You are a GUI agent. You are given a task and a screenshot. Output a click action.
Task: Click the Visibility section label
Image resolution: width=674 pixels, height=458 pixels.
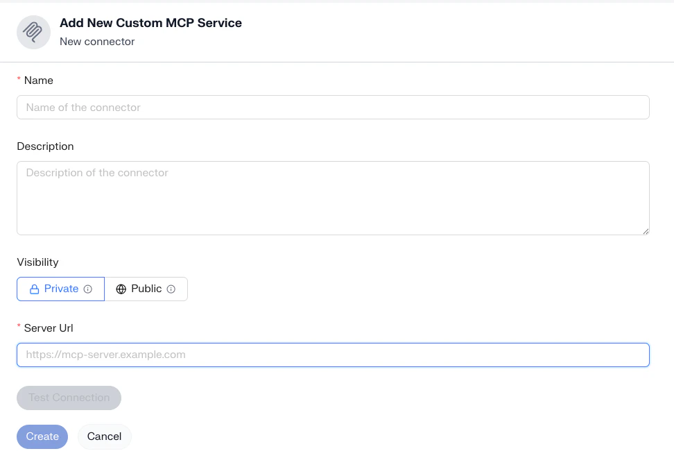(x=37, y=262)
